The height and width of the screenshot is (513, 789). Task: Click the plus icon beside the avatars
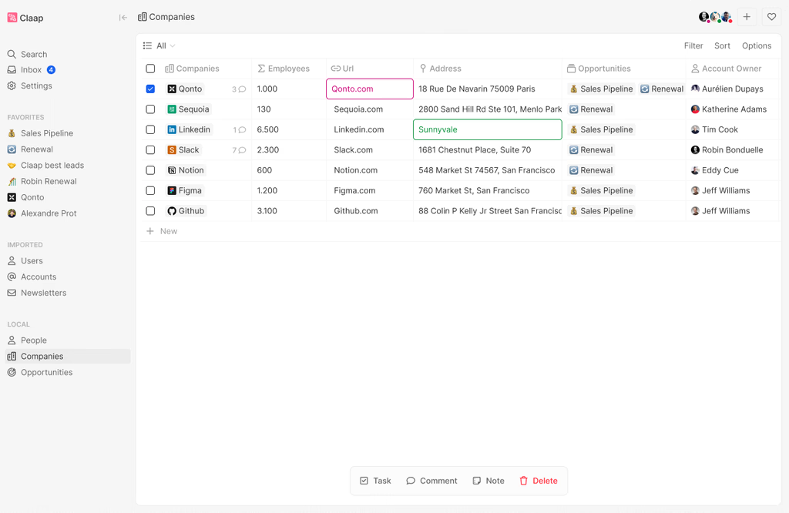[747, 17]
